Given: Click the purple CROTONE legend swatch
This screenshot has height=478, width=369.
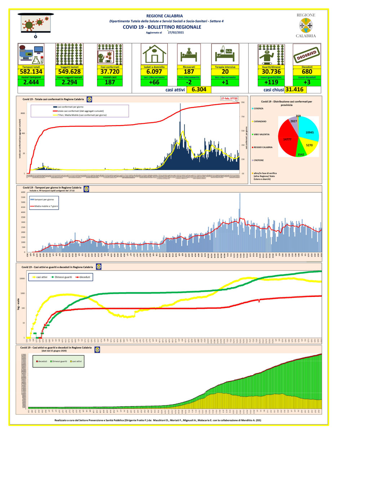Looking at the screenshot, I should pyautogui.click(x=253, y=161).
